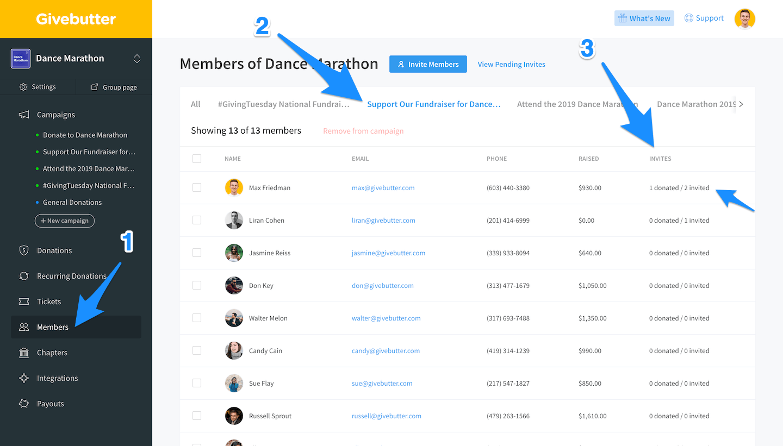Check the box for Walter Melon
The image size is (783, 446).
click(197, 318)
